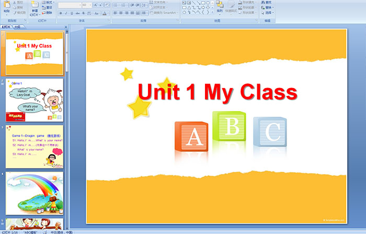The image size is (366, 234).
Task: Select the Rectangle shape in shapes gallery
Action: 203,3
